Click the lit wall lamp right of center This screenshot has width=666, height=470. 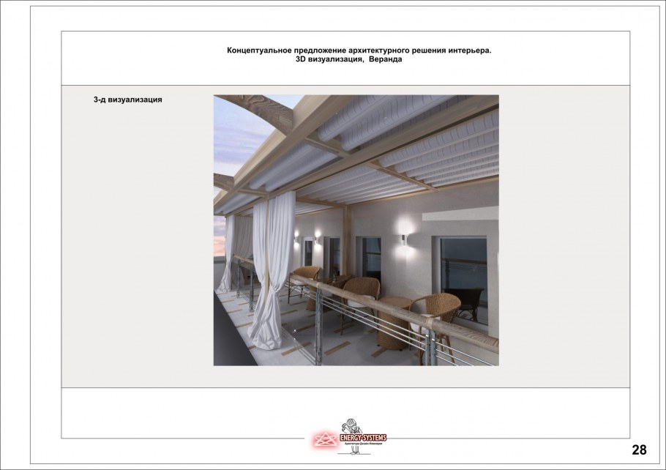(402, 238)
